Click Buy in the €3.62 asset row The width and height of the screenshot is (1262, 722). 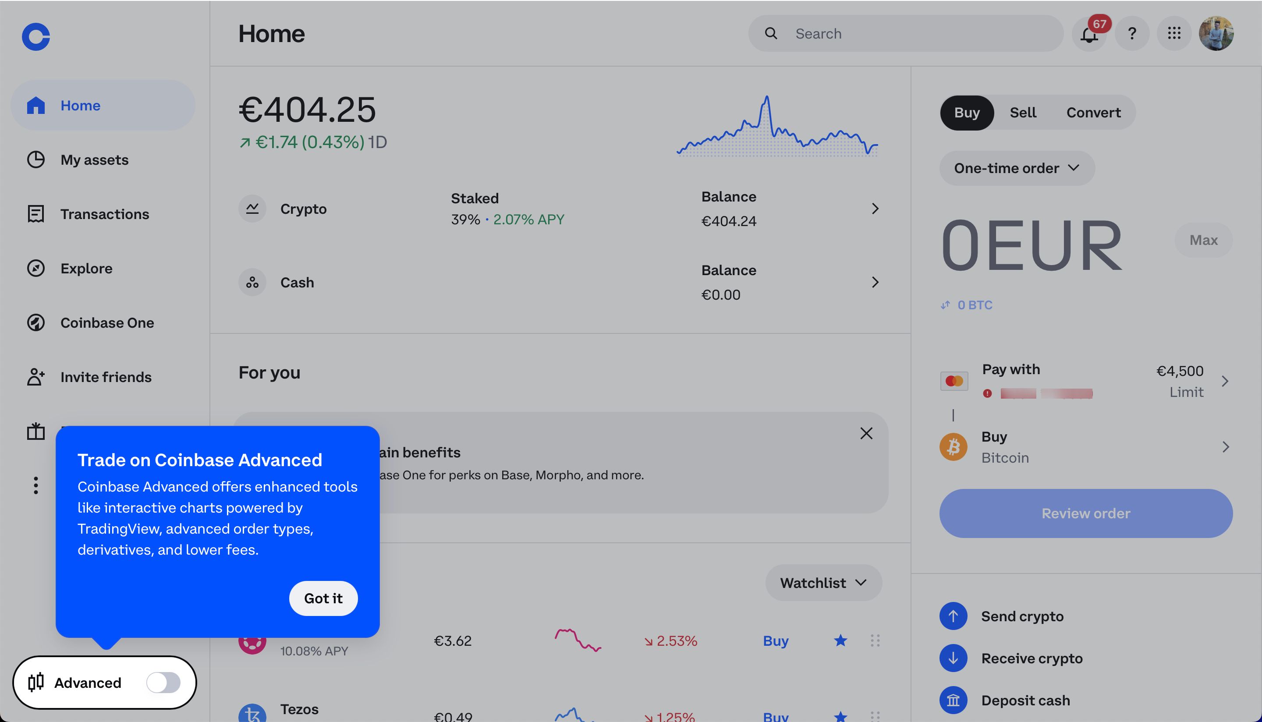point(776,641)
